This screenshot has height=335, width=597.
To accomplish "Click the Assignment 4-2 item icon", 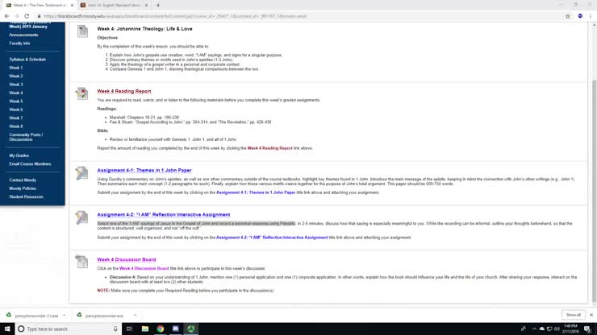I will (x=81, y=217).
